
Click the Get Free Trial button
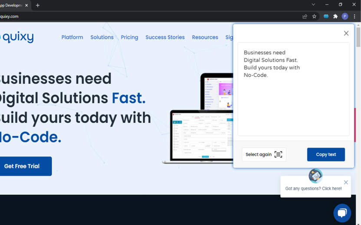coord(25,166)
